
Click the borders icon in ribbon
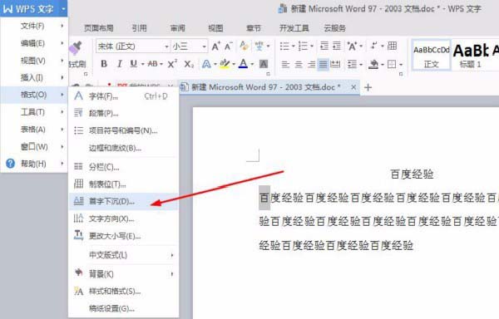point(392,65)
